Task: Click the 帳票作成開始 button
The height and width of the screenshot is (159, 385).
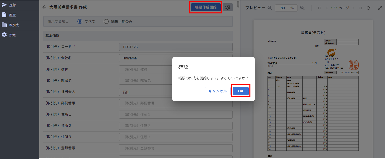Action: pos(206,7)
